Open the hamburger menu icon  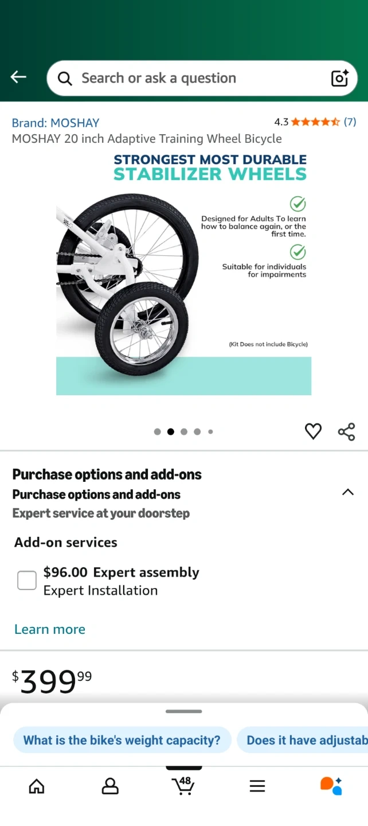[257, 786]
